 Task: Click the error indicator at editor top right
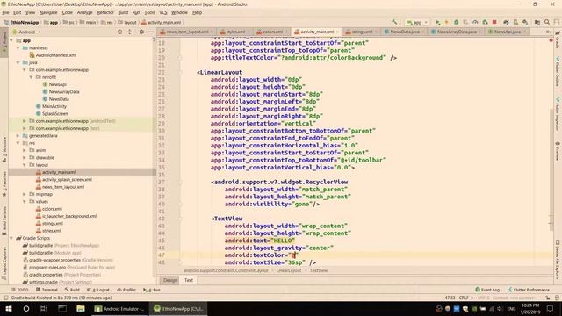pos(551,40)
